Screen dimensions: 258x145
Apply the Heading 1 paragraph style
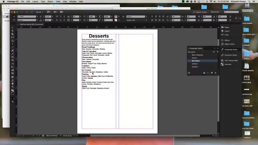(x=202, y=67)
